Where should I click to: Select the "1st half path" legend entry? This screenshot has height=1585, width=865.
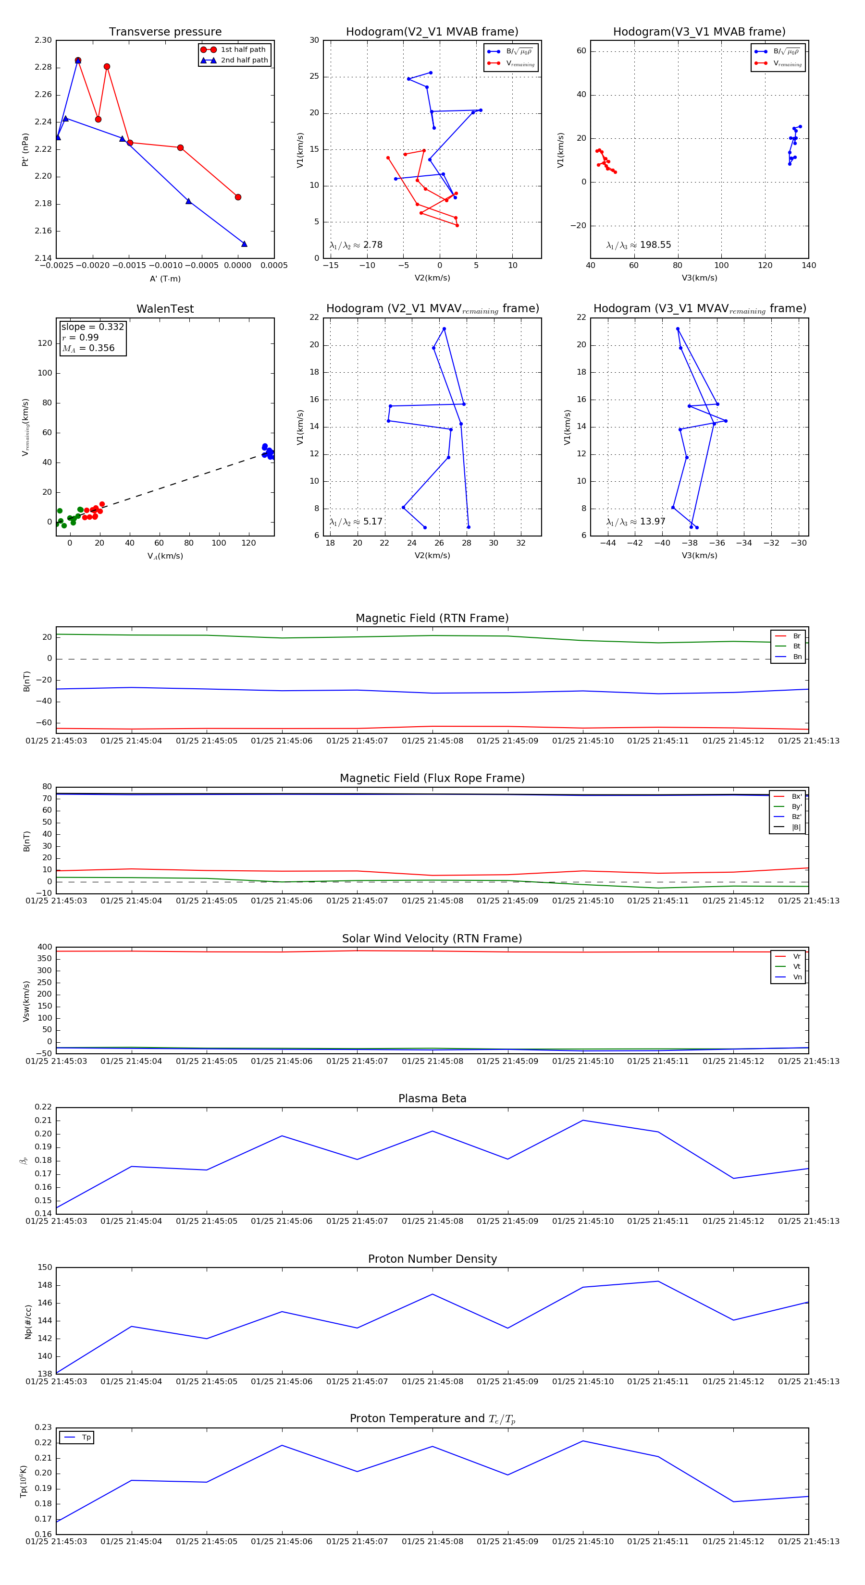tap(234, 50)
